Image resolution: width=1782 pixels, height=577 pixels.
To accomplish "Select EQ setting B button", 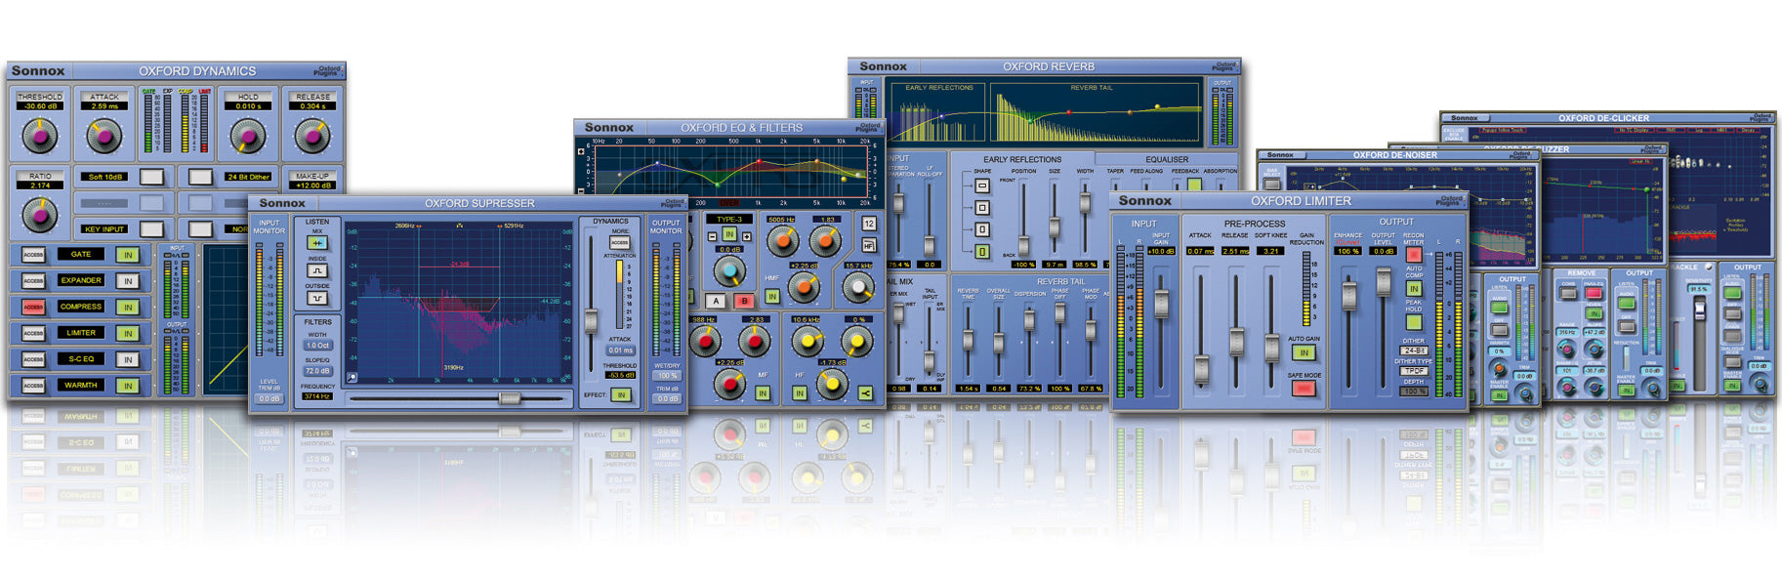I will click(x=743, y=301).
